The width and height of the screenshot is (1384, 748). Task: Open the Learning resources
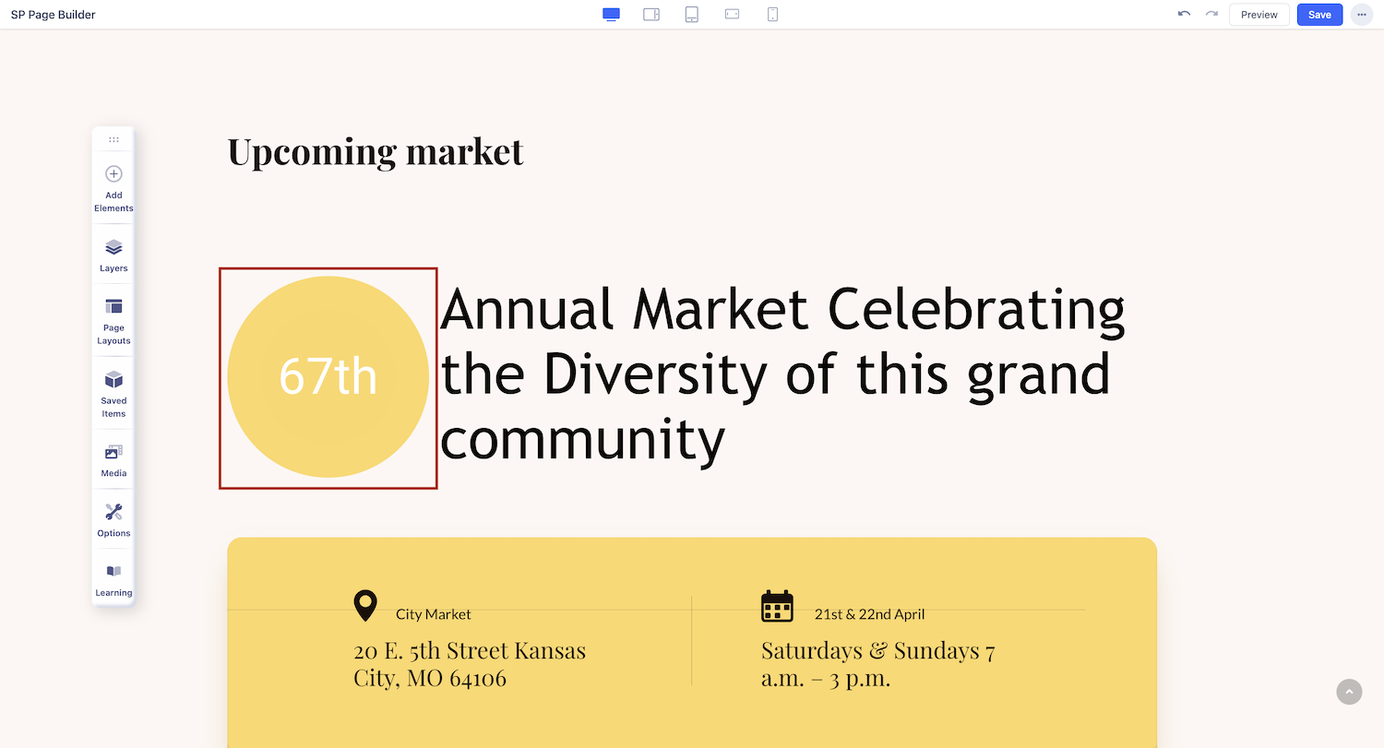(113, 579)
